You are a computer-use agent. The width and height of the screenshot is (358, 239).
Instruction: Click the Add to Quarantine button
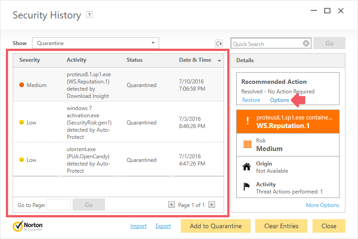(216, 226)
